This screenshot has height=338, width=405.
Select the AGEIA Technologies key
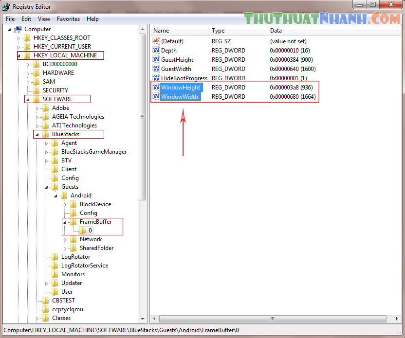[x=78, y=117]
